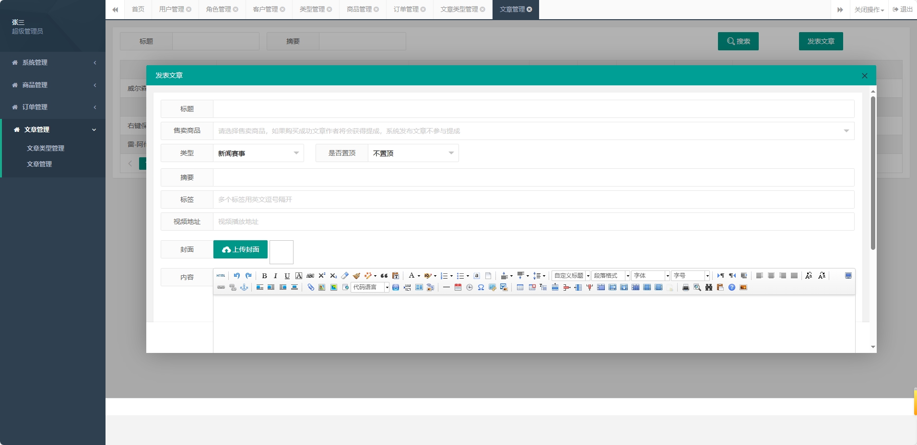Apply strikethrough formatting in editor
This screenshot has height=445, width=917.
pos(310,276)
